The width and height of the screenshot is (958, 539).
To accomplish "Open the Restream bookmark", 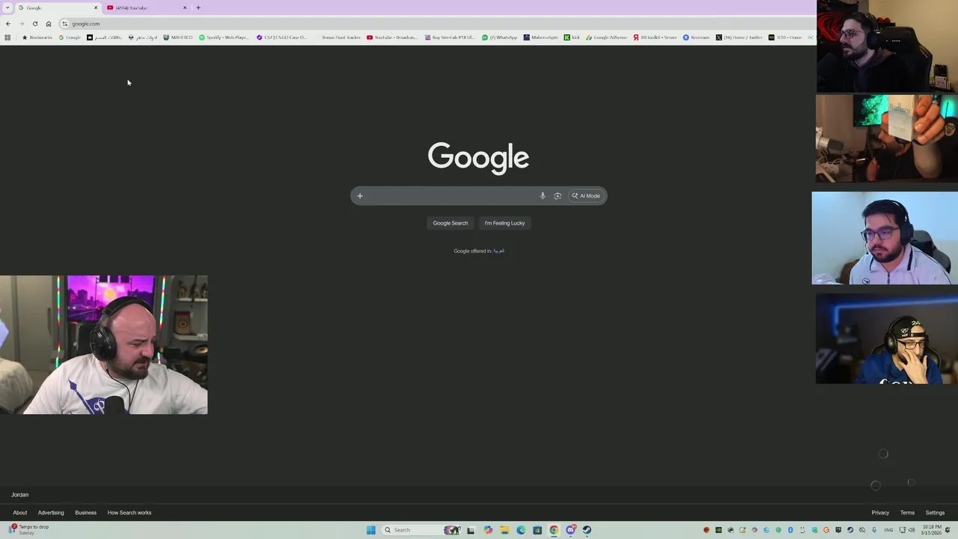I will point(696,37).
